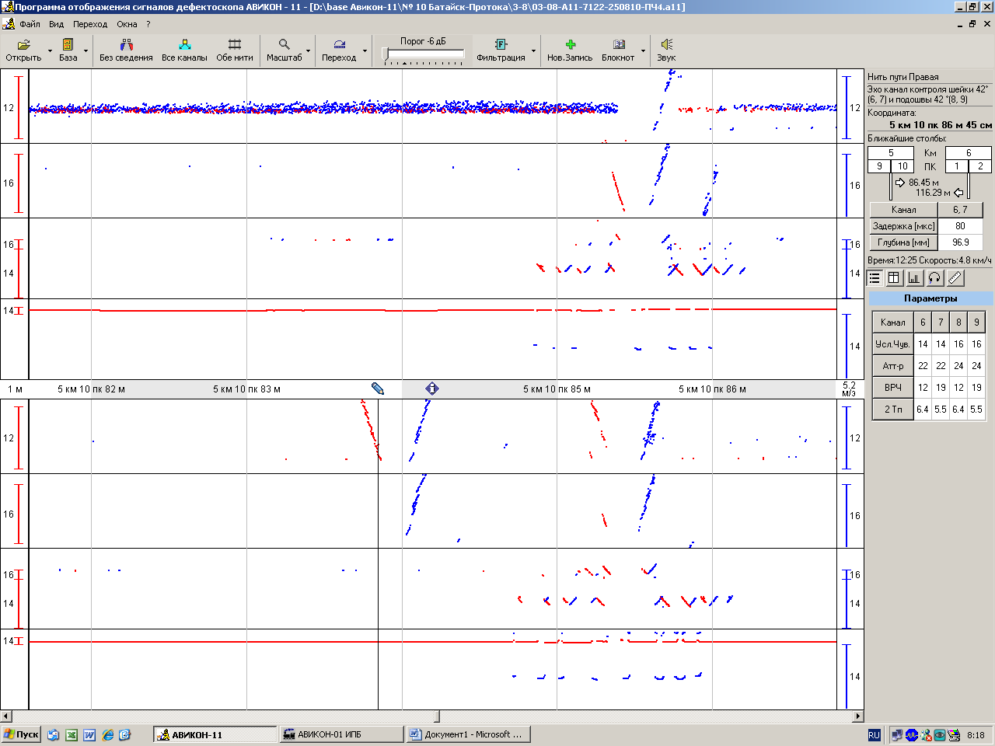The image size is (995, 746).
Task: Click the Звук speaker icon
Action: tap(666, 45)
